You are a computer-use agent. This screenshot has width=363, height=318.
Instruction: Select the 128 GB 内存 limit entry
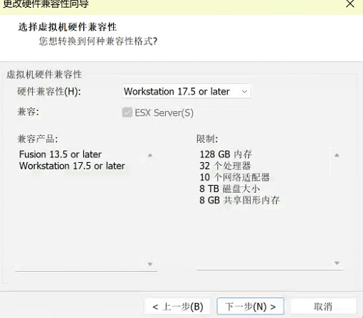pyautogui.click(x=226, y=154)
